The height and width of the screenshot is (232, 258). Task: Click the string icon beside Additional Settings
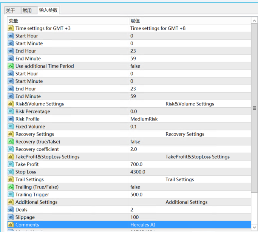(11, 202)
